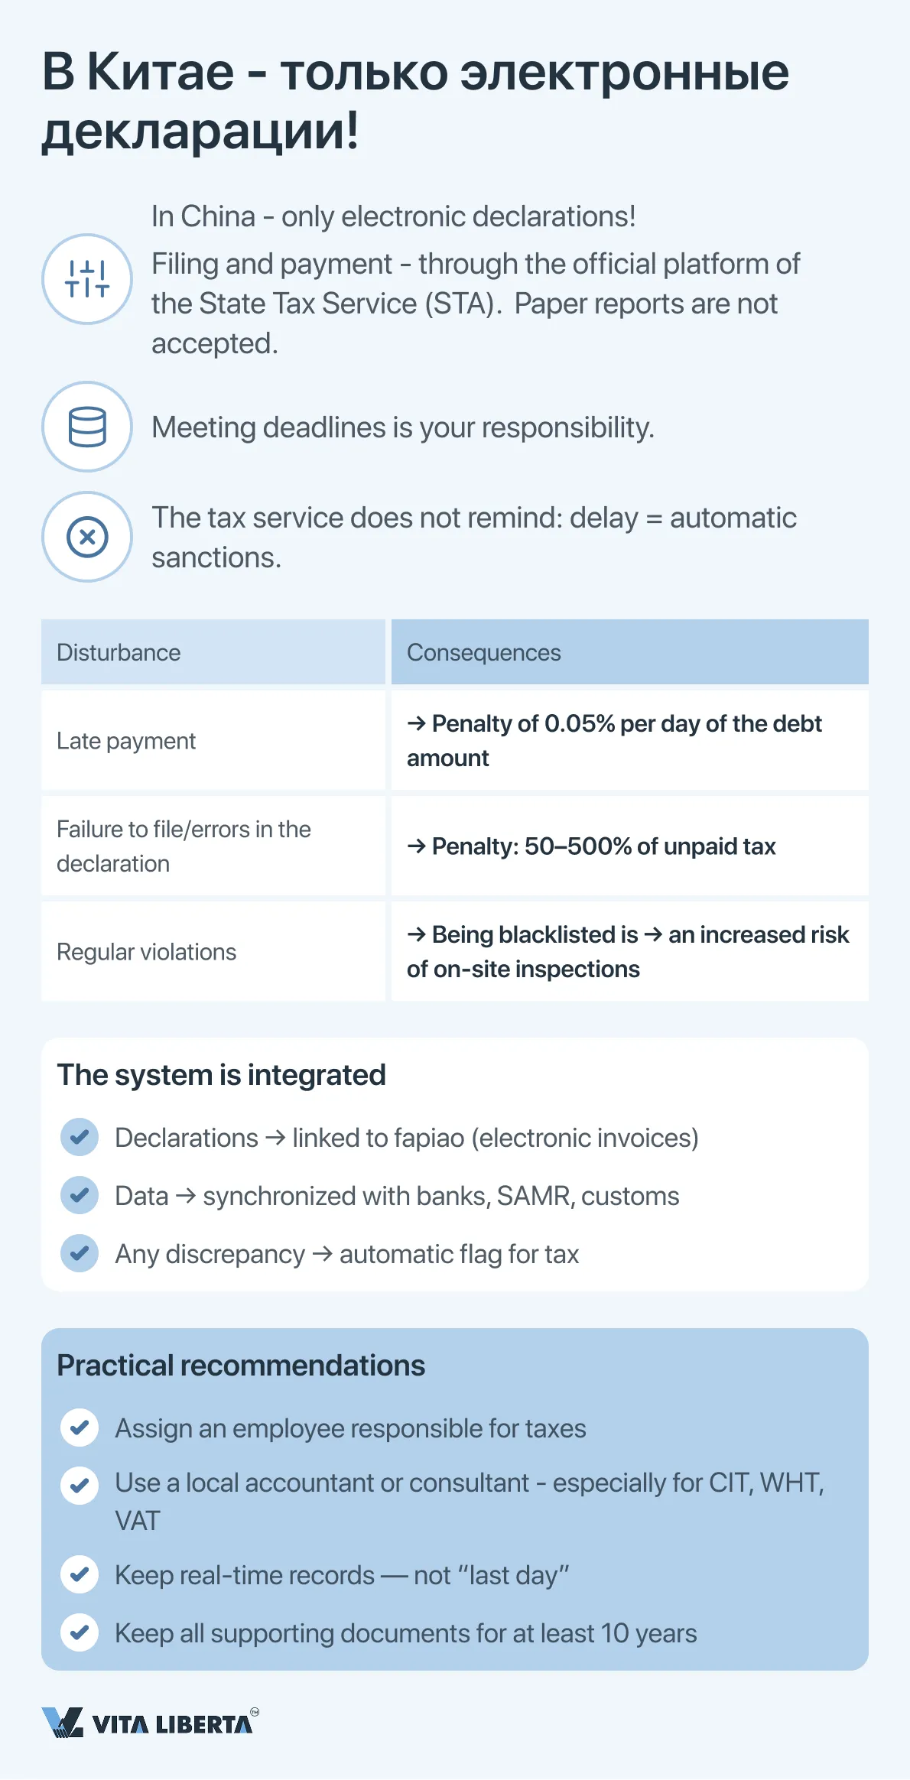This screenshot has height=1780, width=910.
Task: Click the sliders icon beside filing text
Action: [87, 279]
